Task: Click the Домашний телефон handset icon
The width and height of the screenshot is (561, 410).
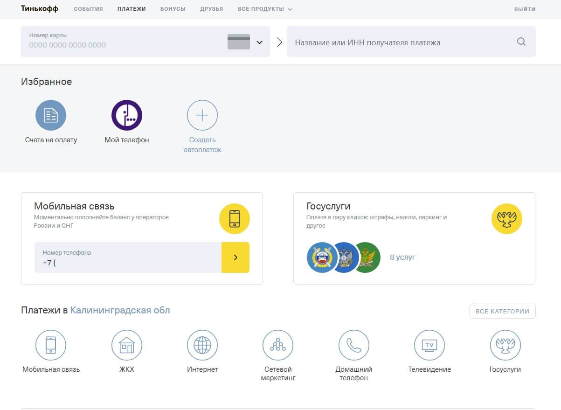Action: [353, 345]
